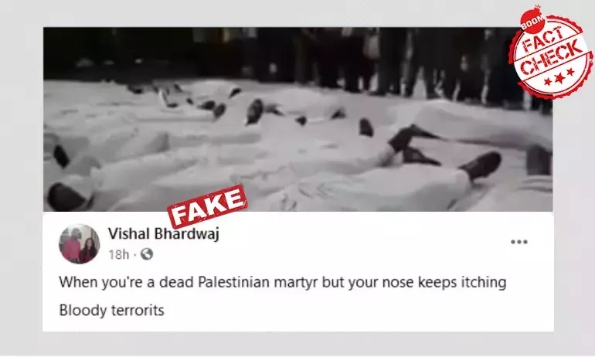Image resolution: width=595 pixels, height=357 pixels.
Task: Click the post text about Palestinian martyr
Action: point(283,283)
